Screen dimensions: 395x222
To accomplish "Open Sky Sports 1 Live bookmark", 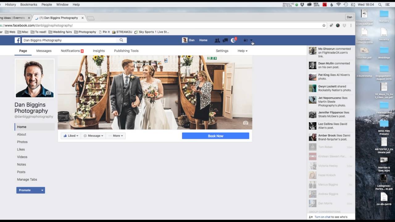I will (x=152, y=32).
